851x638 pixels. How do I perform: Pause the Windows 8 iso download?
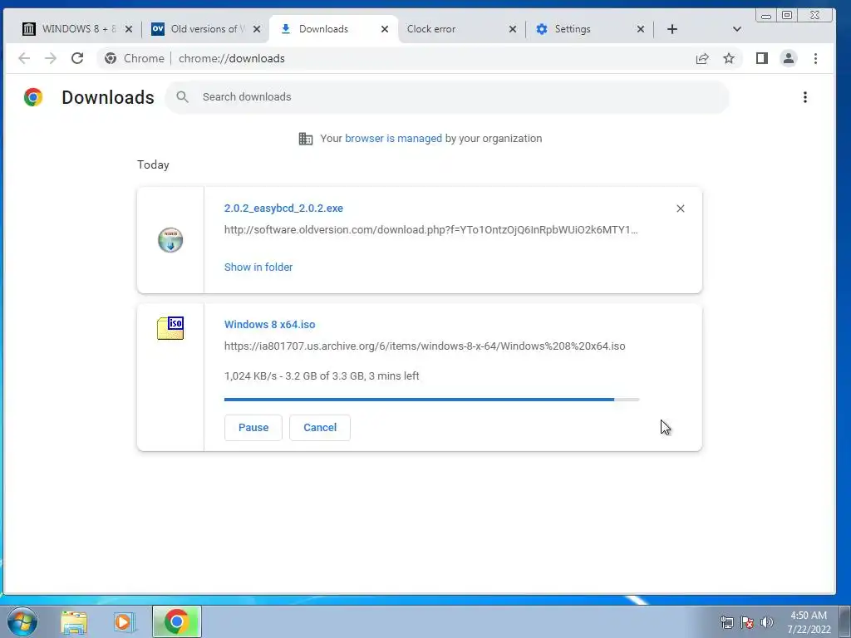click(x=253, y=428)
